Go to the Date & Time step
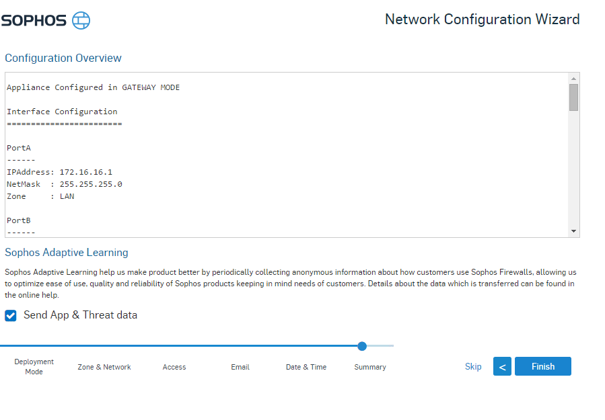The image size is (605, 420). 306,367
